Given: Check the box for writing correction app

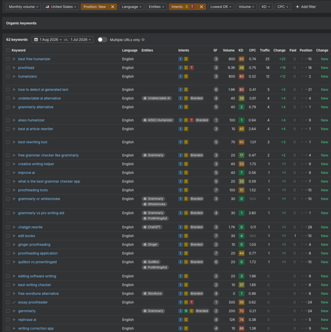Looking at the screenshot, I should click(x=8, y=328).
